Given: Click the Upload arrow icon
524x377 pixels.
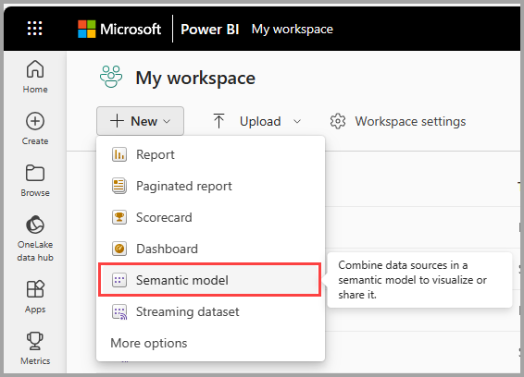Looking at the screenshot, I should 218,121.
